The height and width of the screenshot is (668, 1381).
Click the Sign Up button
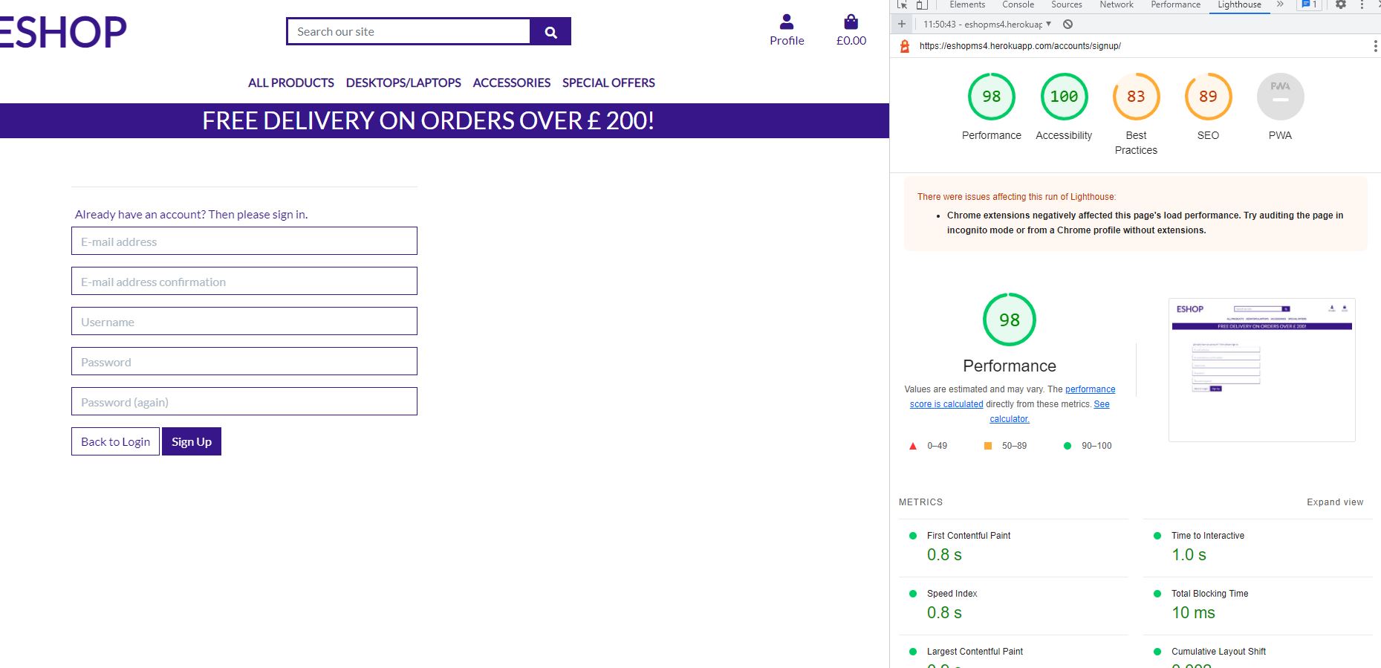[x=192, y=441]
